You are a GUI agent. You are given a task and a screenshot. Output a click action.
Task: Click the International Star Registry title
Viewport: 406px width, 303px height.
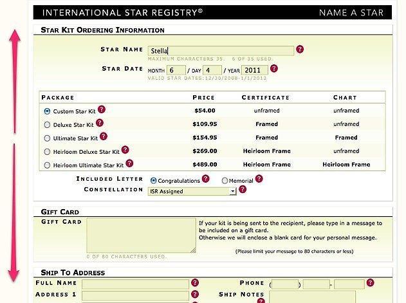(x=122, y=12)
